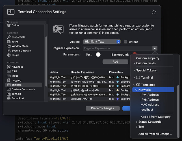Select Tasks item in sidebar
The width and height of the screenshot is (182, 141).
[x=15, y=41]
